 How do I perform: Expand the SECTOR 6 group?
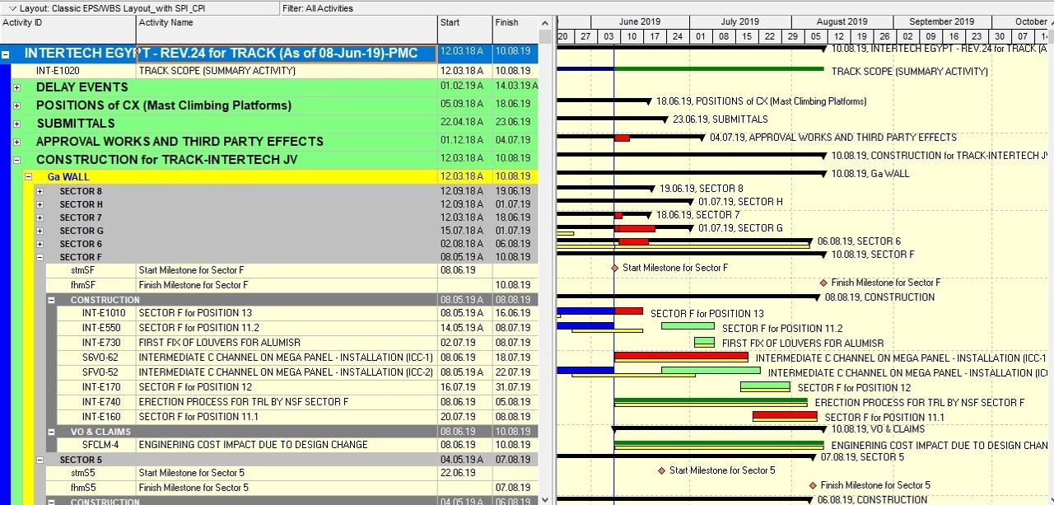[x=40, y=244]
